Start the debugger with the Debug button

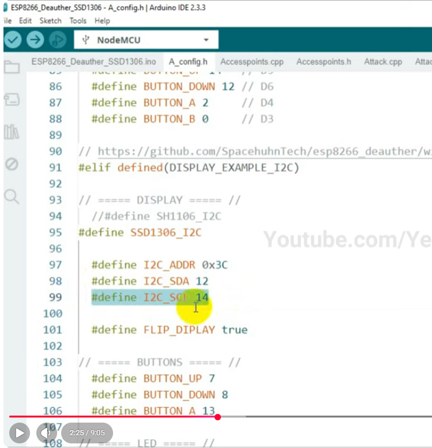pos(58,39)
